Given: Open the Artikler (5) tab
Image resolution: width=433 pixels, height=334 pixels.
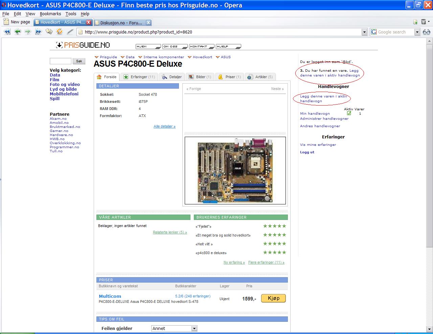Looking at the screenshot, I should click(x=260, y=77).
